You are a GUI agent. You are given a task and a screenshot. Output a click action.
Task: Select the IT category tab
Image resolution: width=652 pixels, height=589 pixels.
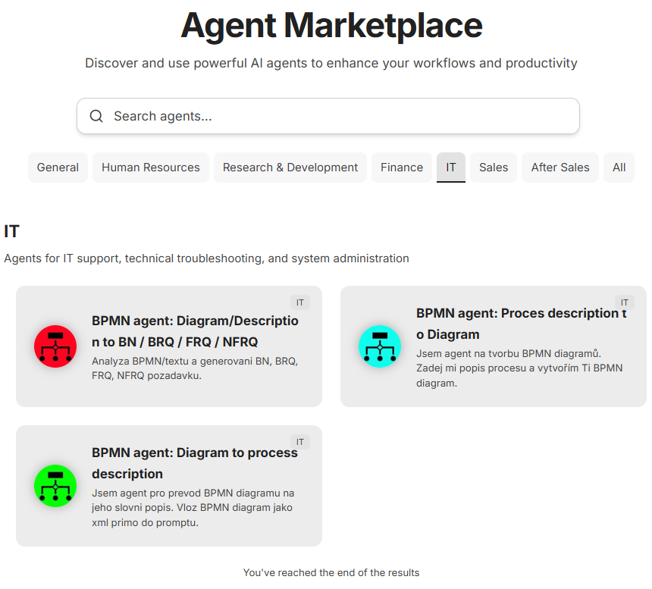(451, 168)
